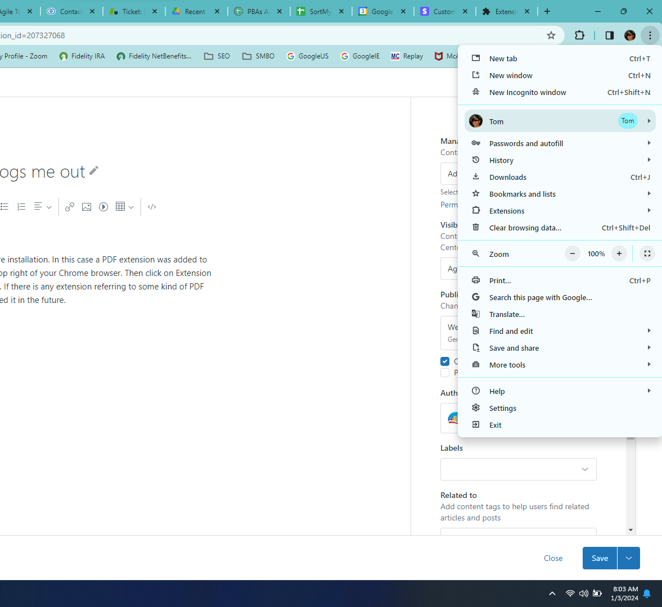Uncheck the checked blue checkbox
Screen dimensions: 662x607
pyautogui.click(x=445, y=361)
